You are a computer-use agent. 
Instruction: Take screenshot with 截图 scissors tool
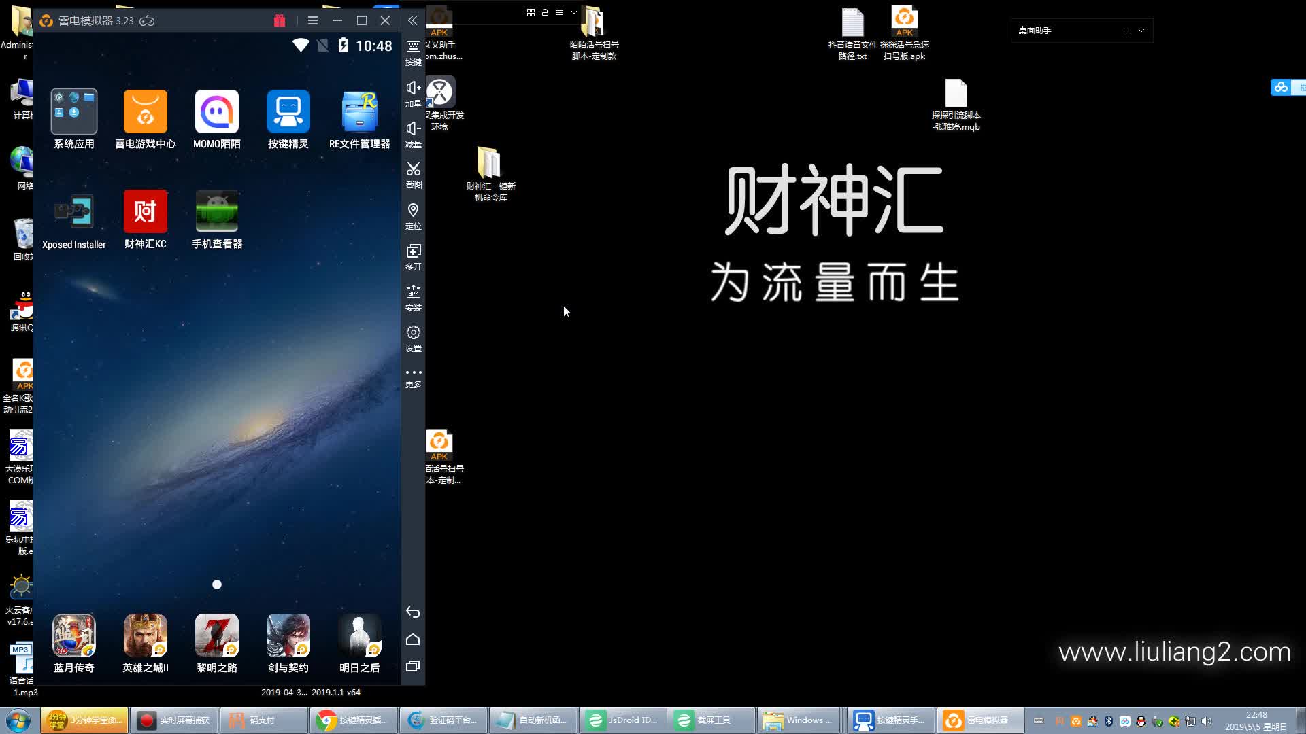(413, 175)
